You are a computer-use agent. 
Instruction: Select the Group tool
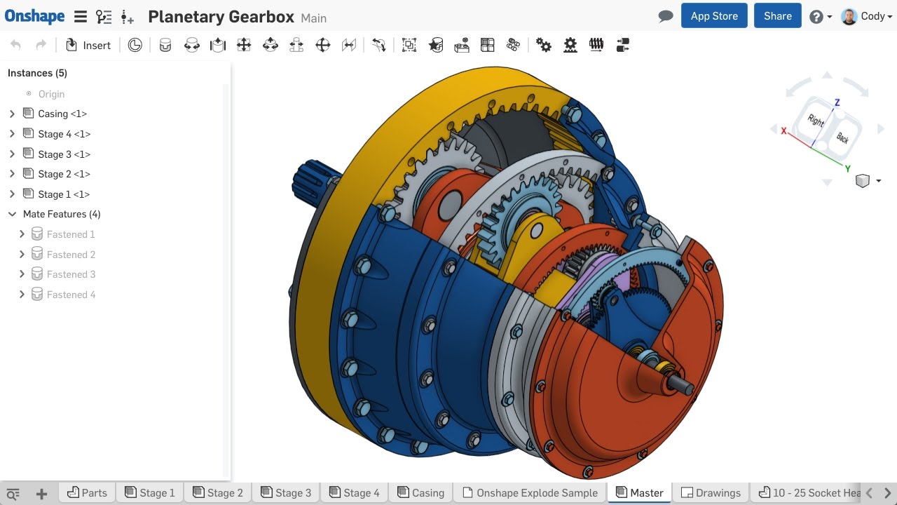pos(409,45)
